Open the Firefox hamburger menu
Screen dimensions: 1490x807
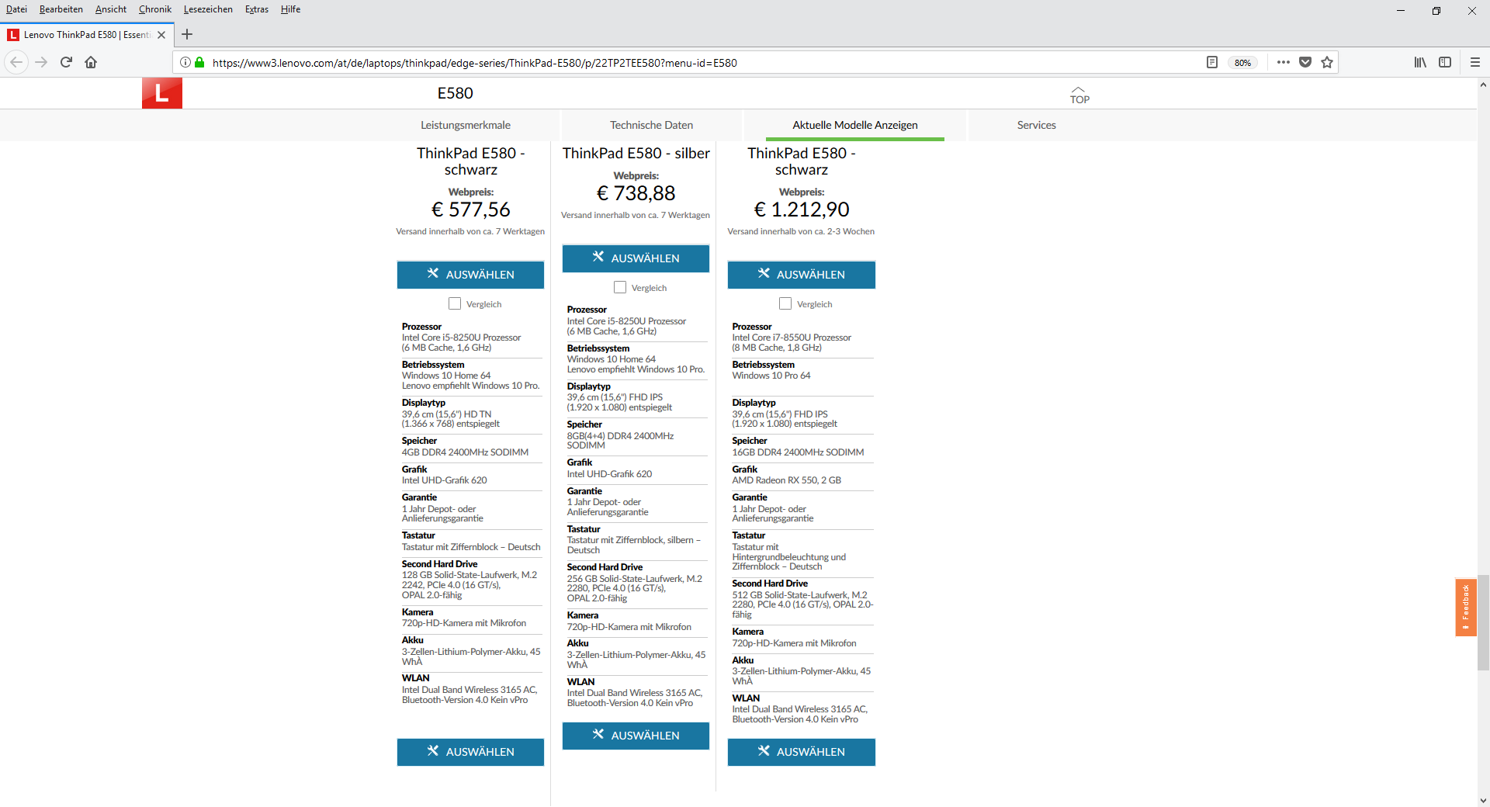[x=1475, y=62]
